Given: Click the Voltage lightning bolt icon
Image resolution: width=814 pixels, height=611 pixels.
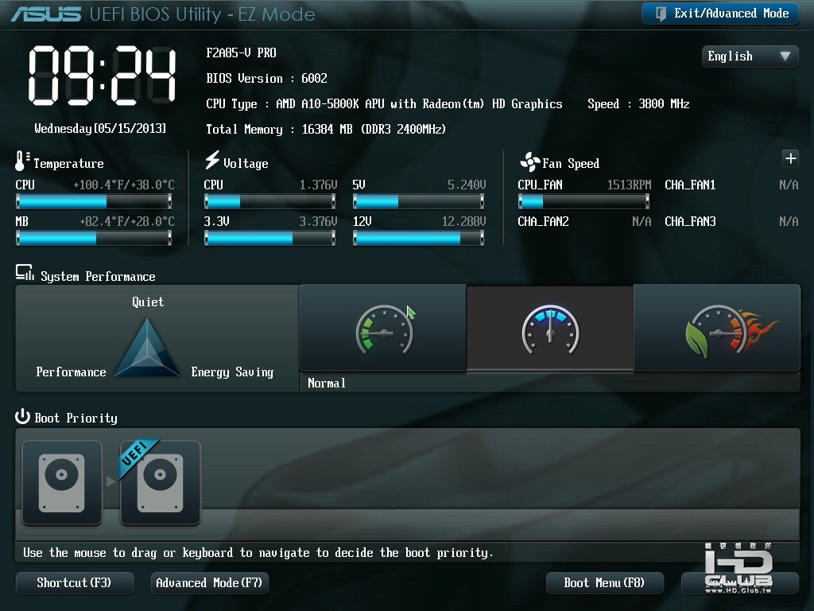Looking at the screenshot, I should (211, 160).
